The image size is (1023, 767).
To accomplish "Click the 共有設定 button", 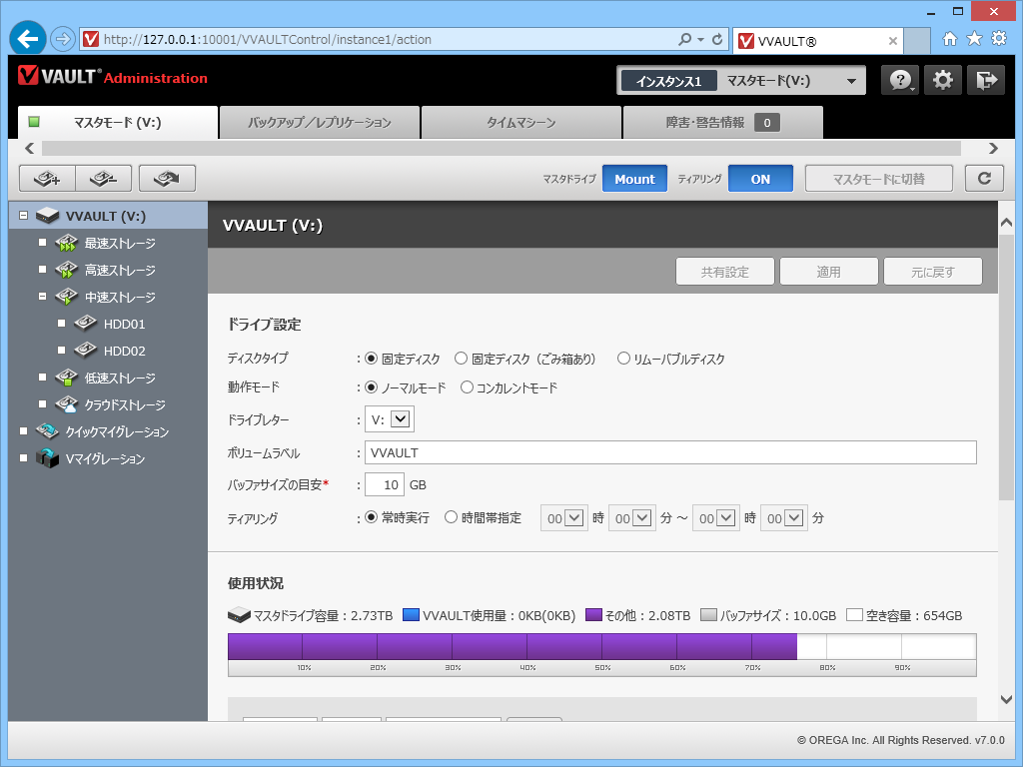I will [724, 271].
